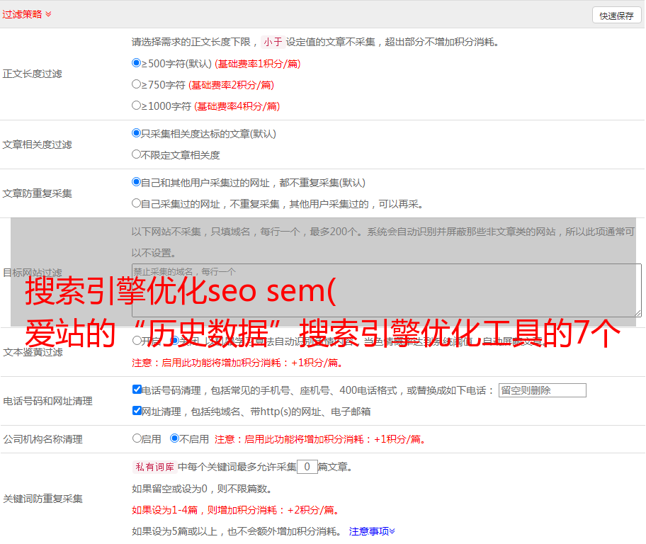Choose 不限定文章相关度 radio button
The image size is (646, 544).
(x=137, y=154)
